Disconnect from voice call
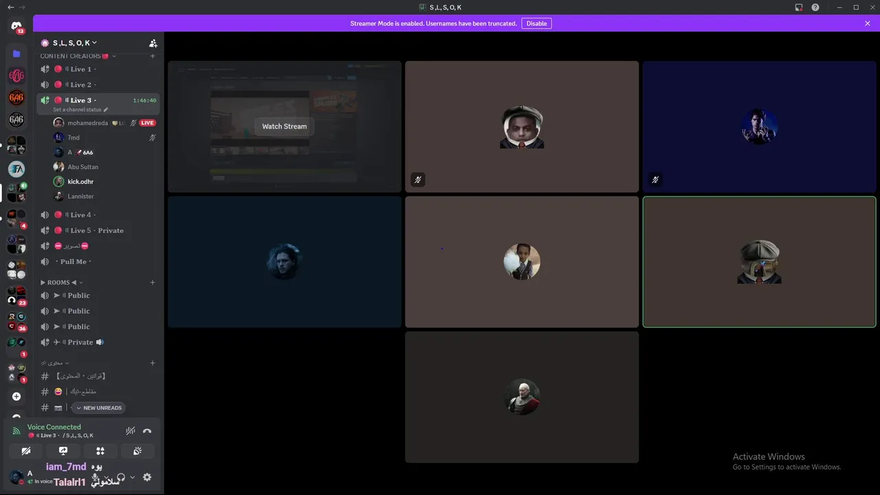Screen dimensions: 880x495 (147, 431)
